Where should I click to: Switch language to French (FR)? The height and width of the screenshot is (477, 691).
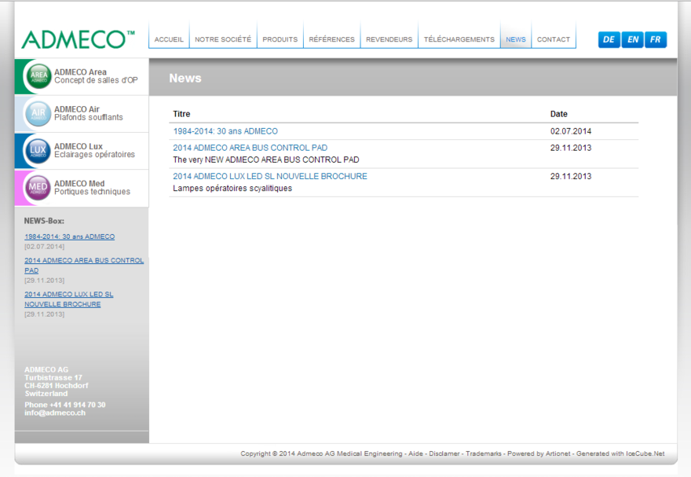pos(656,39)
